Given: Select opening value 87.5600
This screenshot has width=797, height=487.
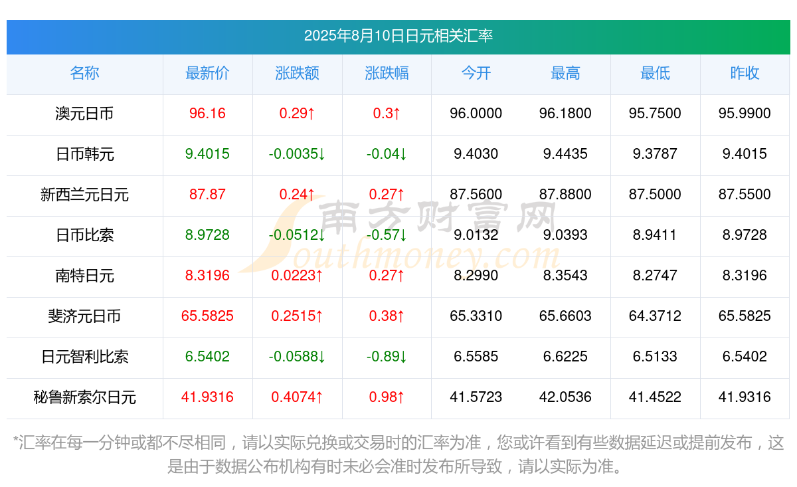Looking at the screenshot, I should click(x=476, y=195).
